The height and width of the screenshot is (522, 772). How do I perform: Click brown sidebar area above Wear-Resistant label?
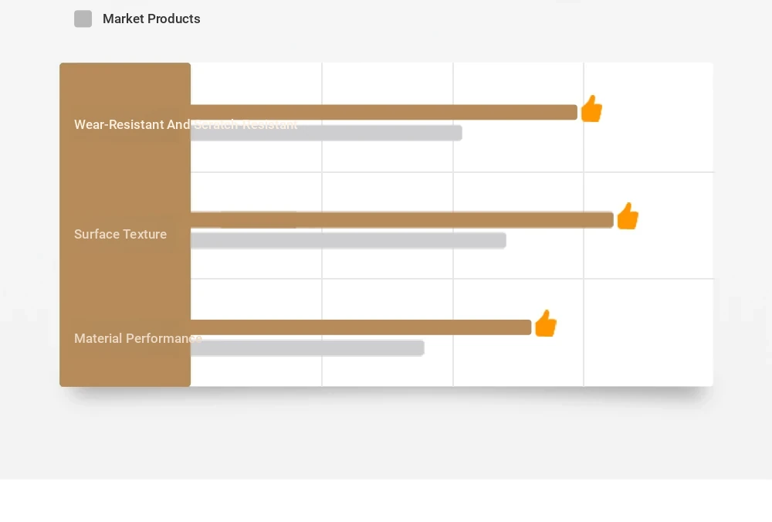(x=125, y=89)
